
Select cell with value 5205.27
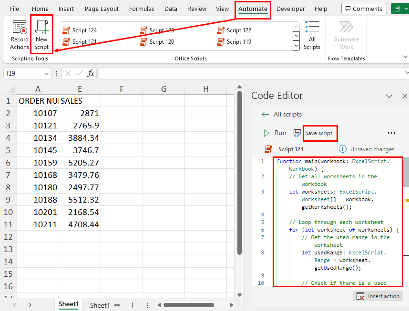(x=80, y=163)
